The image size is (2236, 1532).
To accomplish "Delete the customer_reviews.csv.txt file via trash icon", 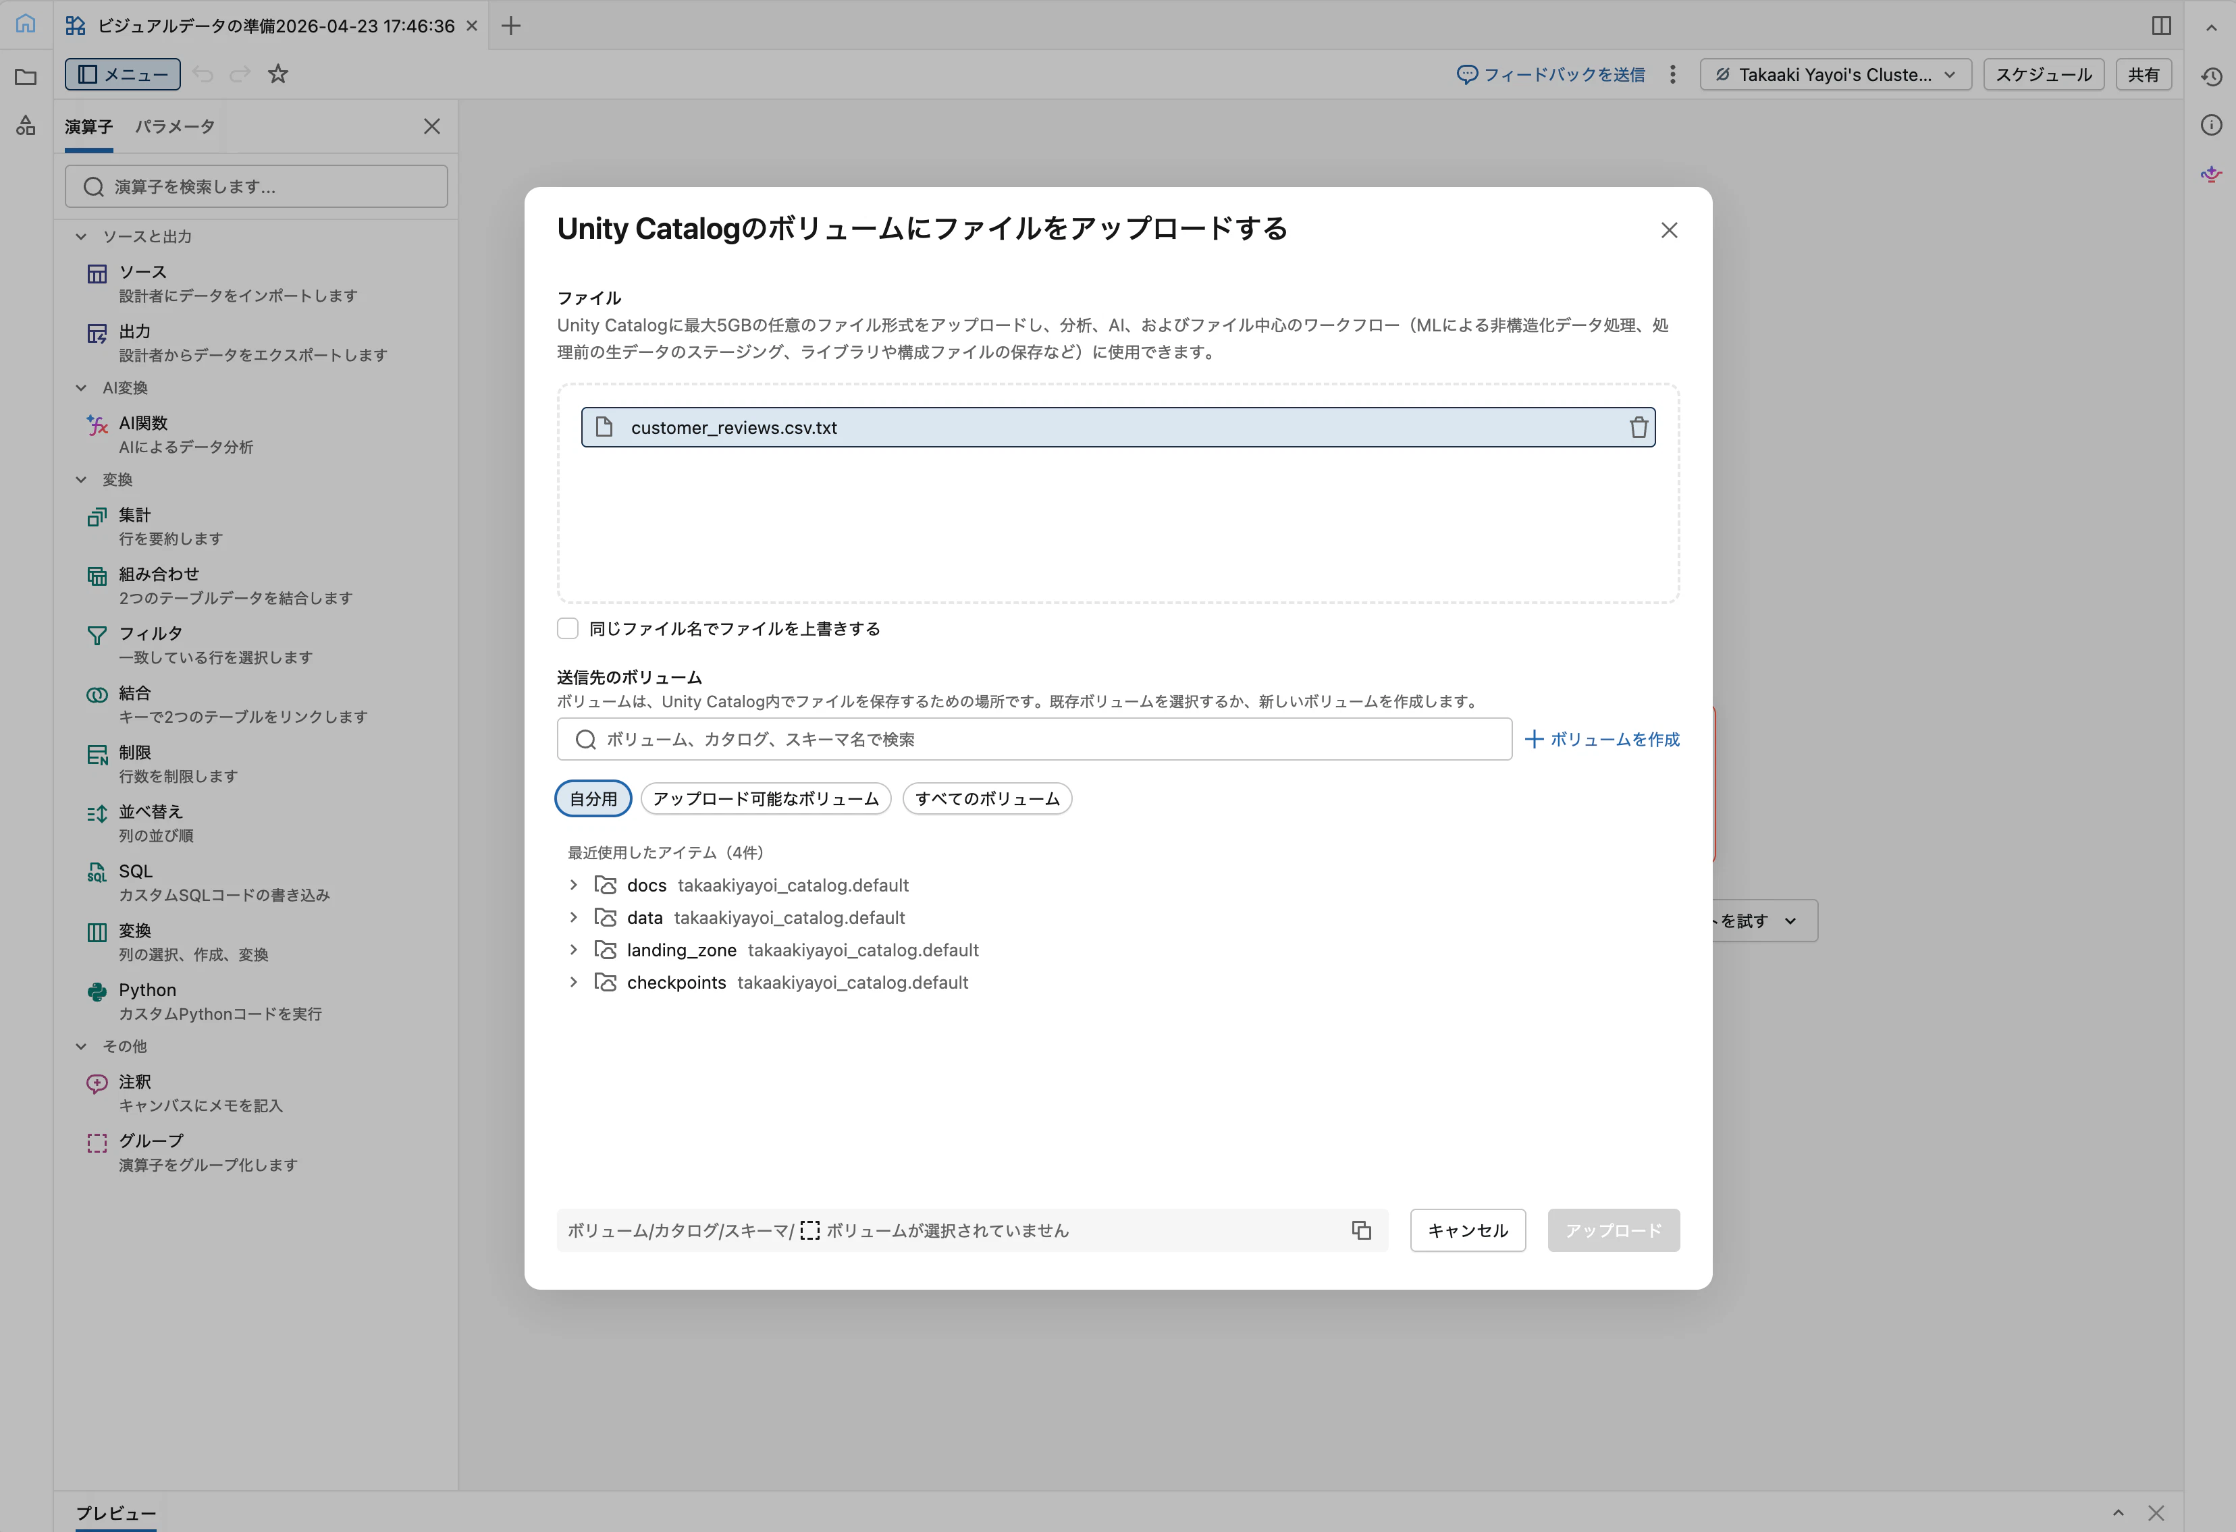I will [1638, 427].
